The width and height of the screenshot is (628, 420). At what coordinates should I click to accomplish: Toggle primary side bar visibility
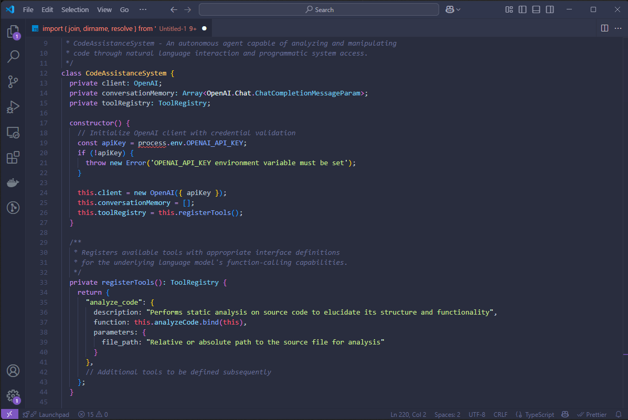point(523,9)
